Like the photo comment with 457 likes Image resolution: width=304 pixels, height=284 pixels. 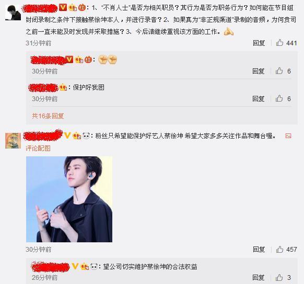click(x=279, y=249)
